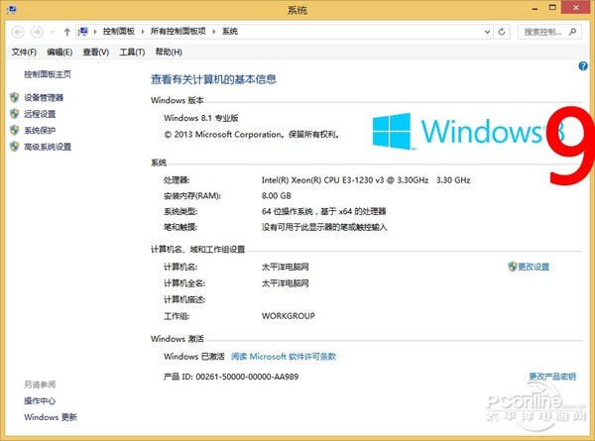Open the address bar history dropdown
This screenshot has width=595, height=441.
(487, 32)
